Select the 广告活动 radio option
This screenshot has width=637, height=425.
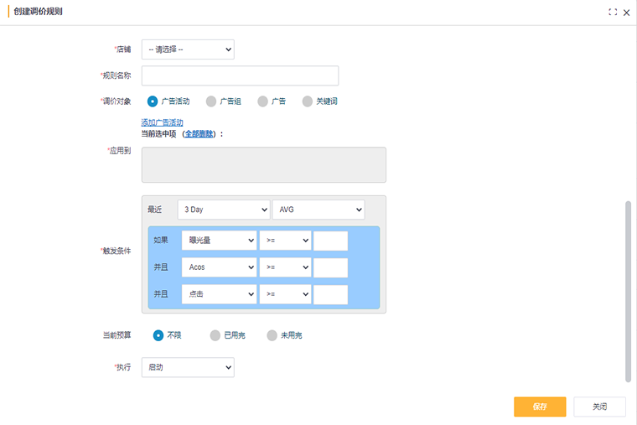[x=153, y=101]
